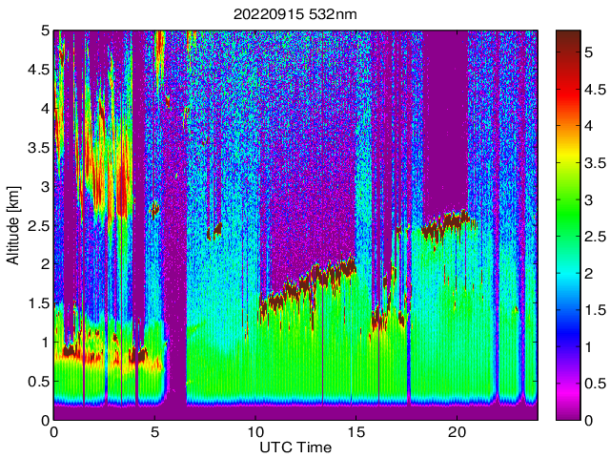Click the altitude axis tick label '4.5'

point(36,70)
